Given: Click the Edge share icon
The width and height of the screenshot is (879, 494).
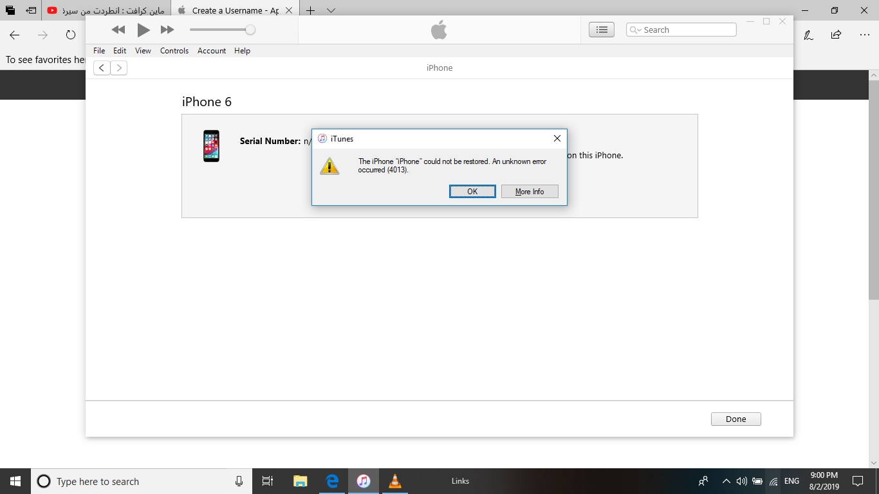Looking at the screenshot, I should coord(836,35).
